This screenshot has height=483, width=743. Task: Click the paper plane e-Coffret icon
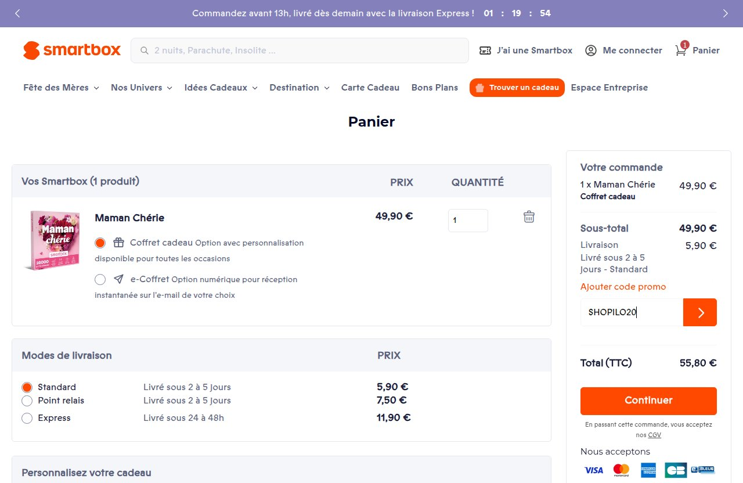click(118, 279)
